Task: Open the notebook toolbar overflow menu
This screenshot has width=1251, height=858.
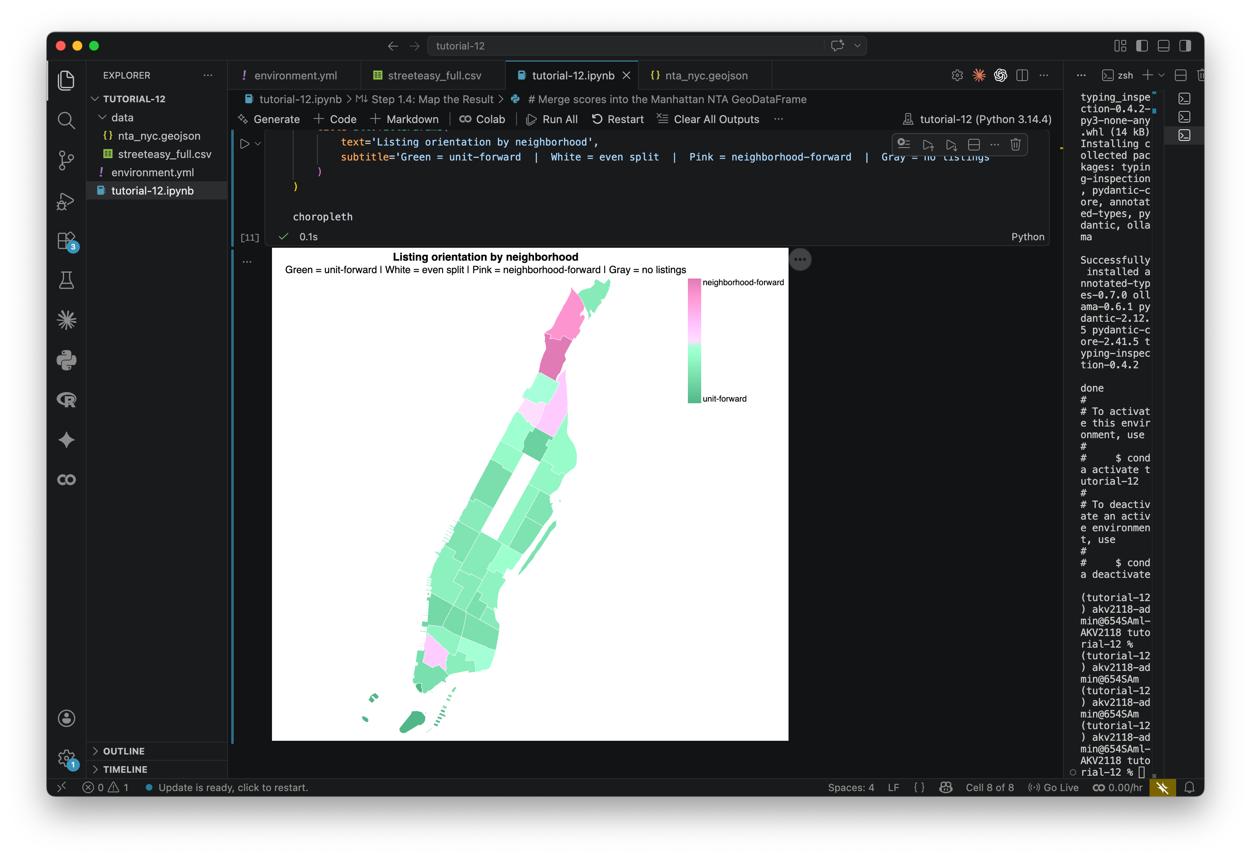Action: point(779,119)
